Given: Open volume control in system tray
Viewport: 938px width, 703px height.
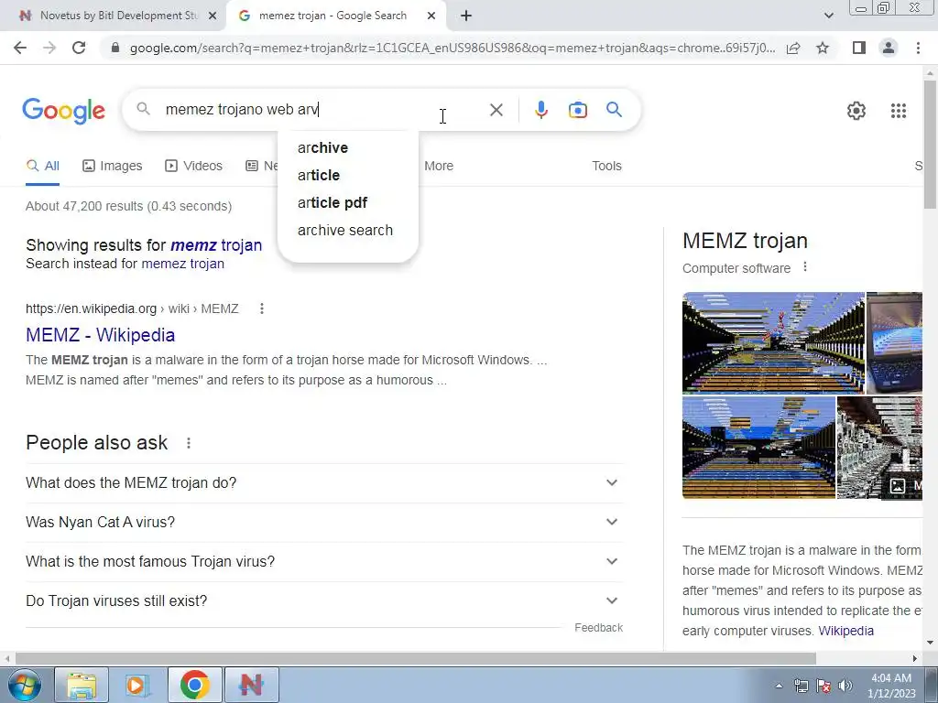Looking at the screenshot, I should tap(845, 686).
